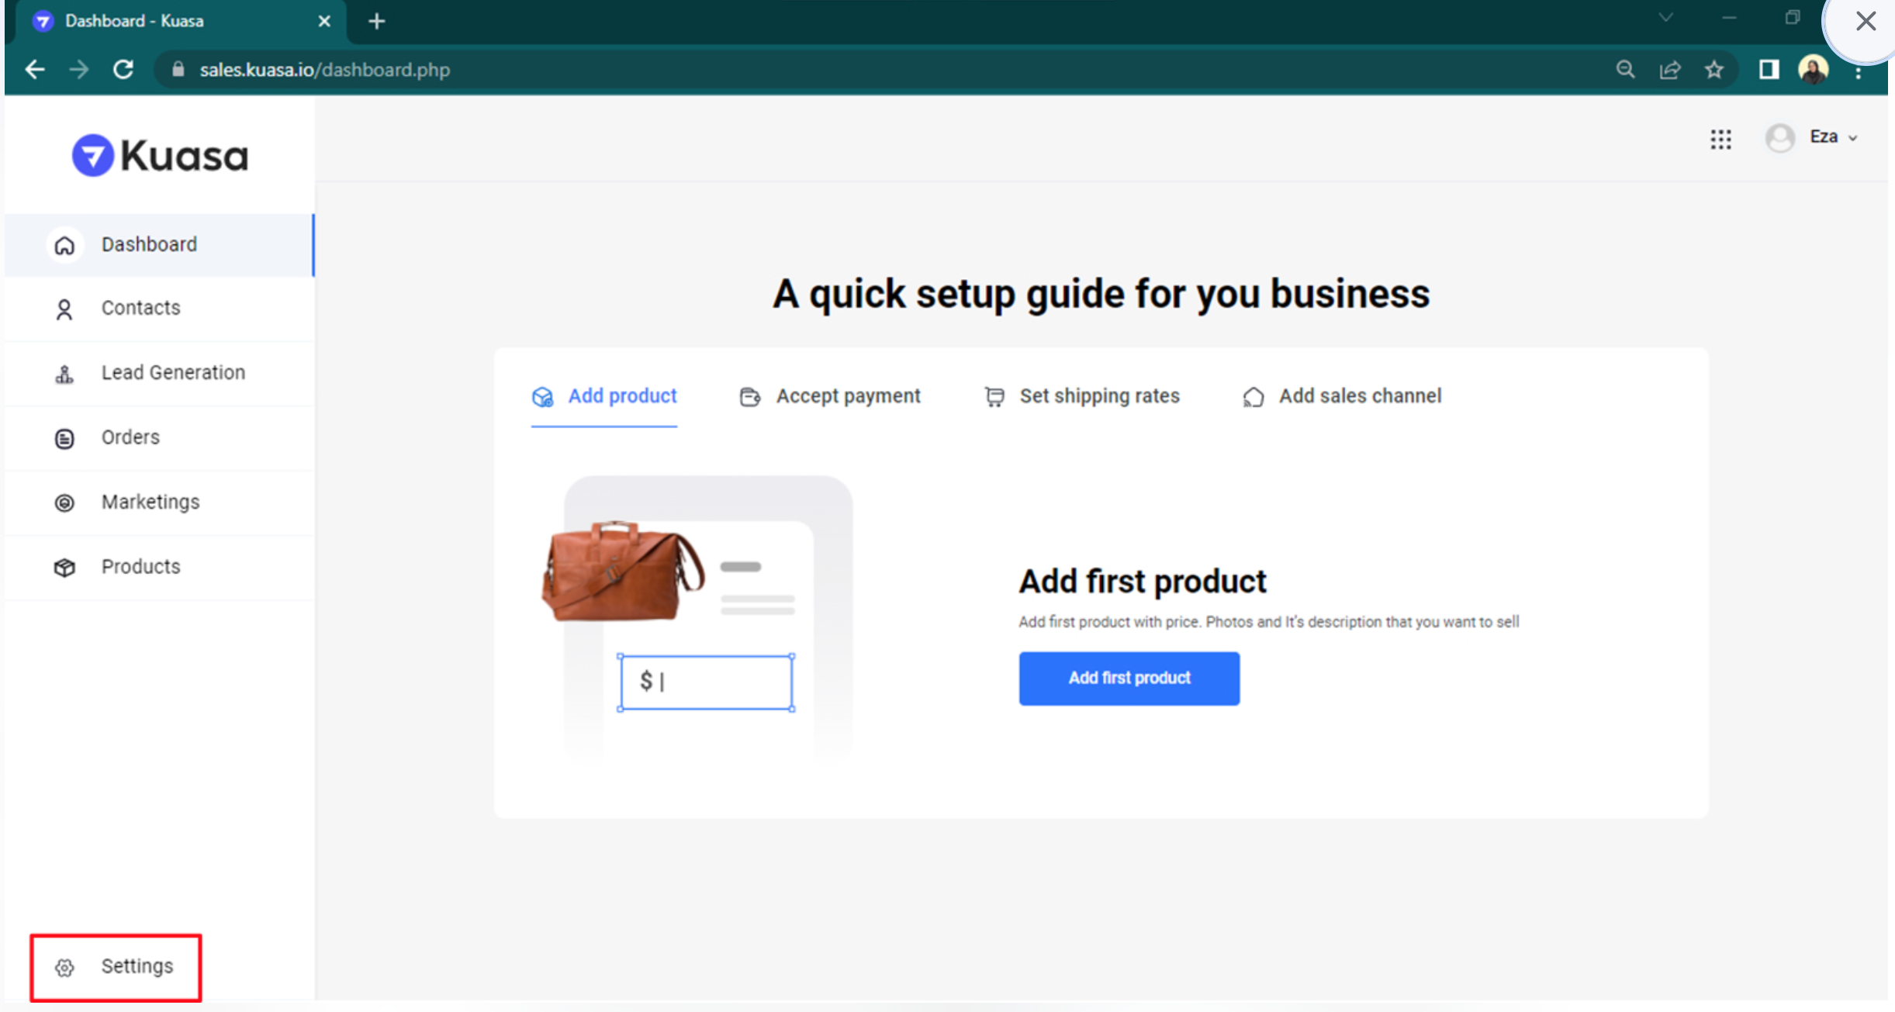This screenshot has width=1895, height=1012.
Task: Open Lead Generation in the sidebar
Action: pos(159,373)
